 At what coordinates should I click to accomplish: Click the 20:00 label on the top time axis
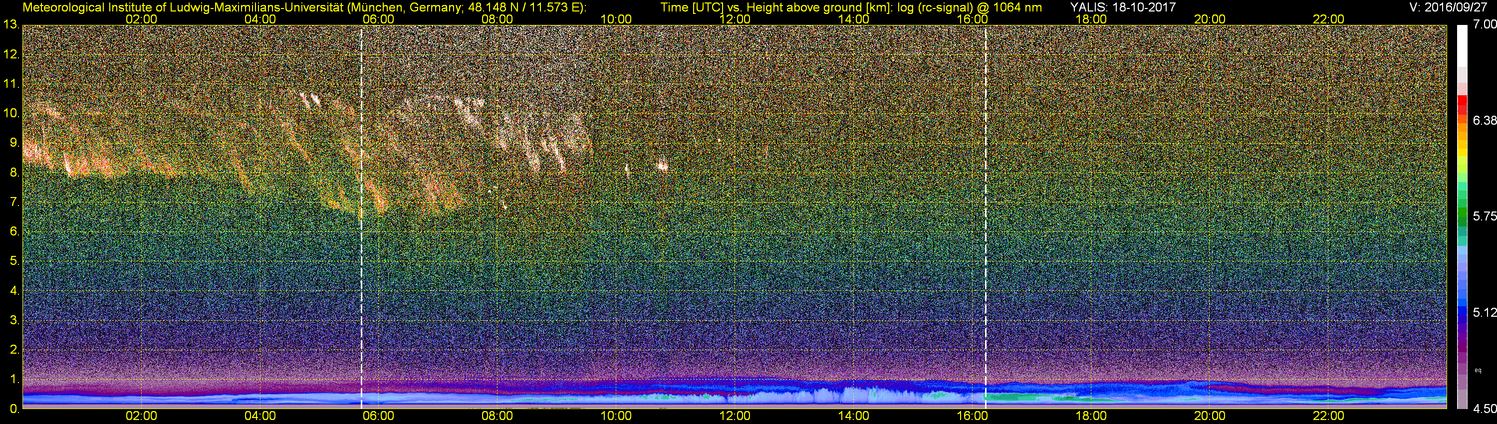click(1210, 19)
